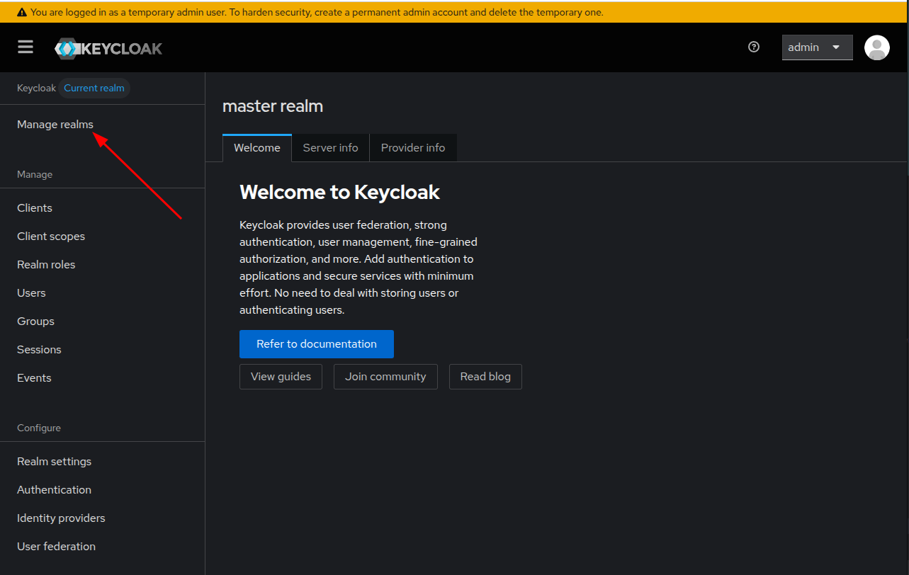
Task: Switch to the Welcome tab
Action: [257, 148]
